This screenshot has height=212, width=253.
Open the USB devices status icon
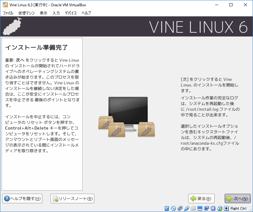pyautogui.click(x=186, y=209)
